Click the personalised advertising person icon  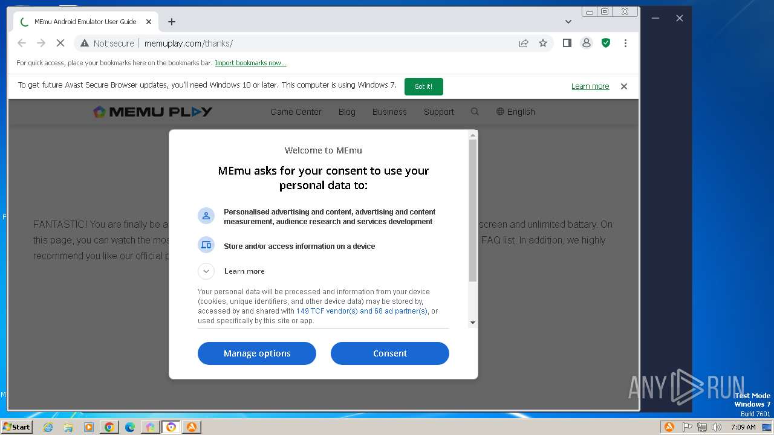click(x=206, y=216)
